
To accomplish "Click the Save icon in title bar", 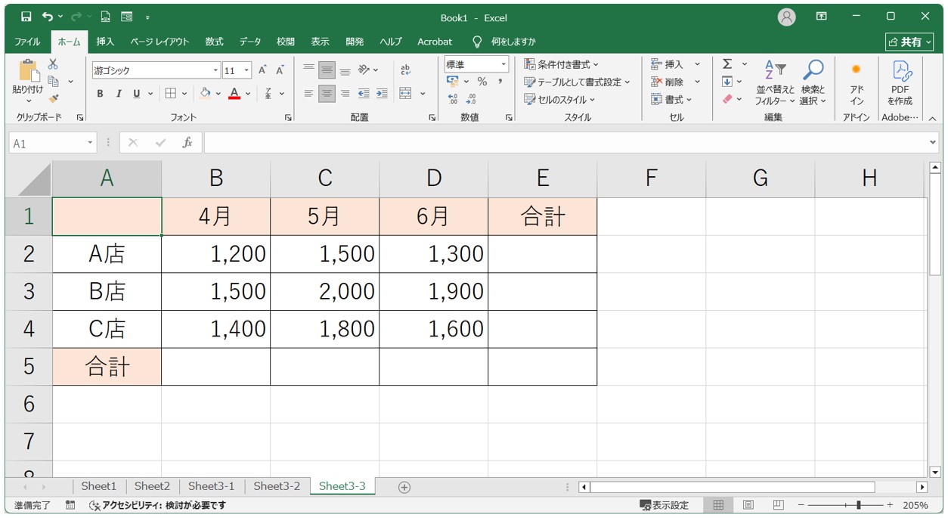I will coord(26,17).
